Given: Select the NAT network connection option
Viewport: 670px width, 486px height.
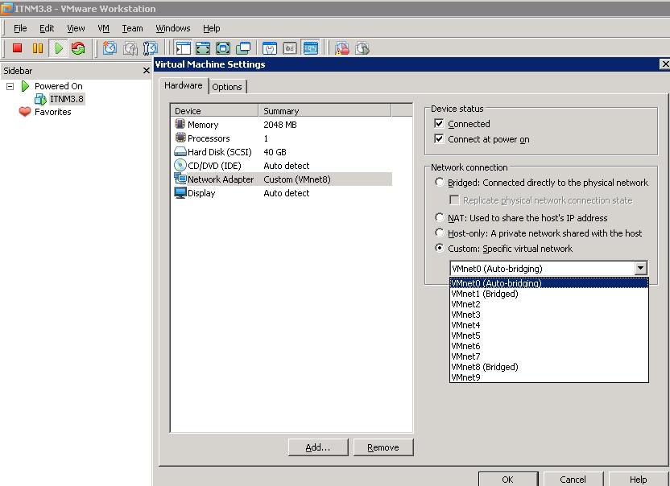Looking at the screenshot, I should tap(440, 218).
